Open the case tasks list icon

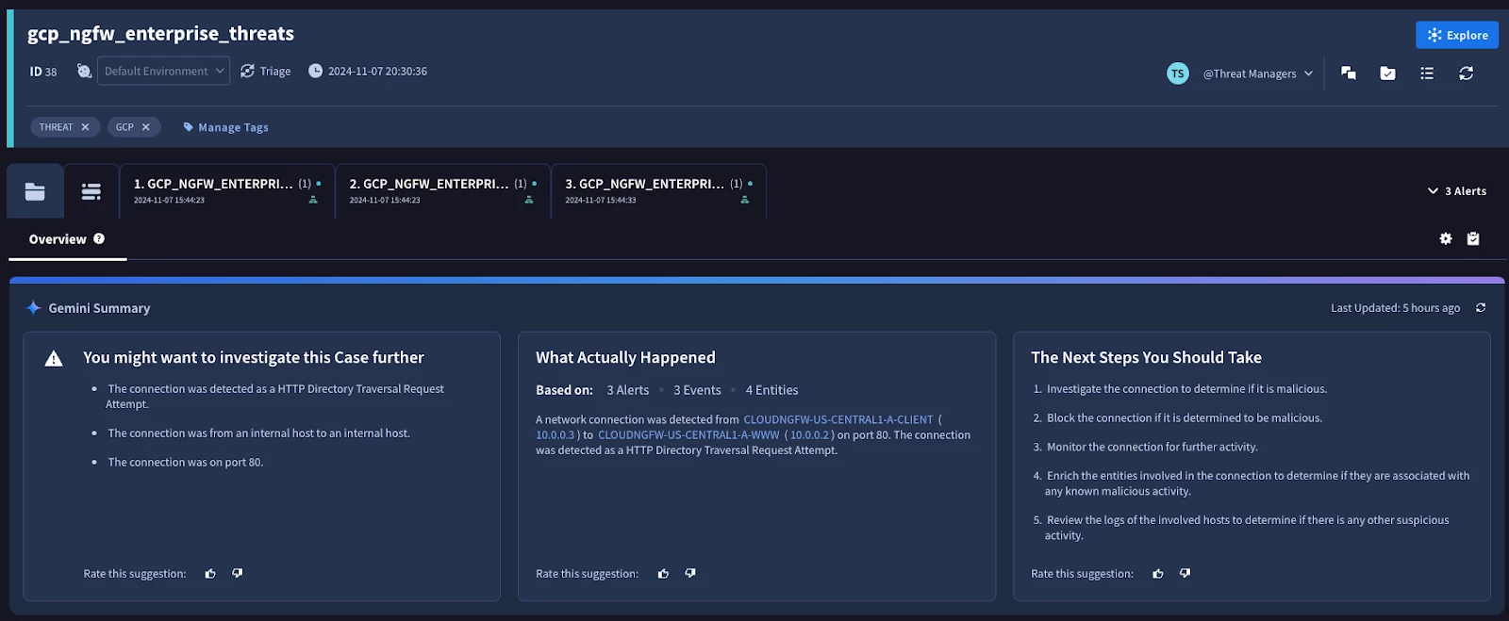click(x=1427, y=73)
